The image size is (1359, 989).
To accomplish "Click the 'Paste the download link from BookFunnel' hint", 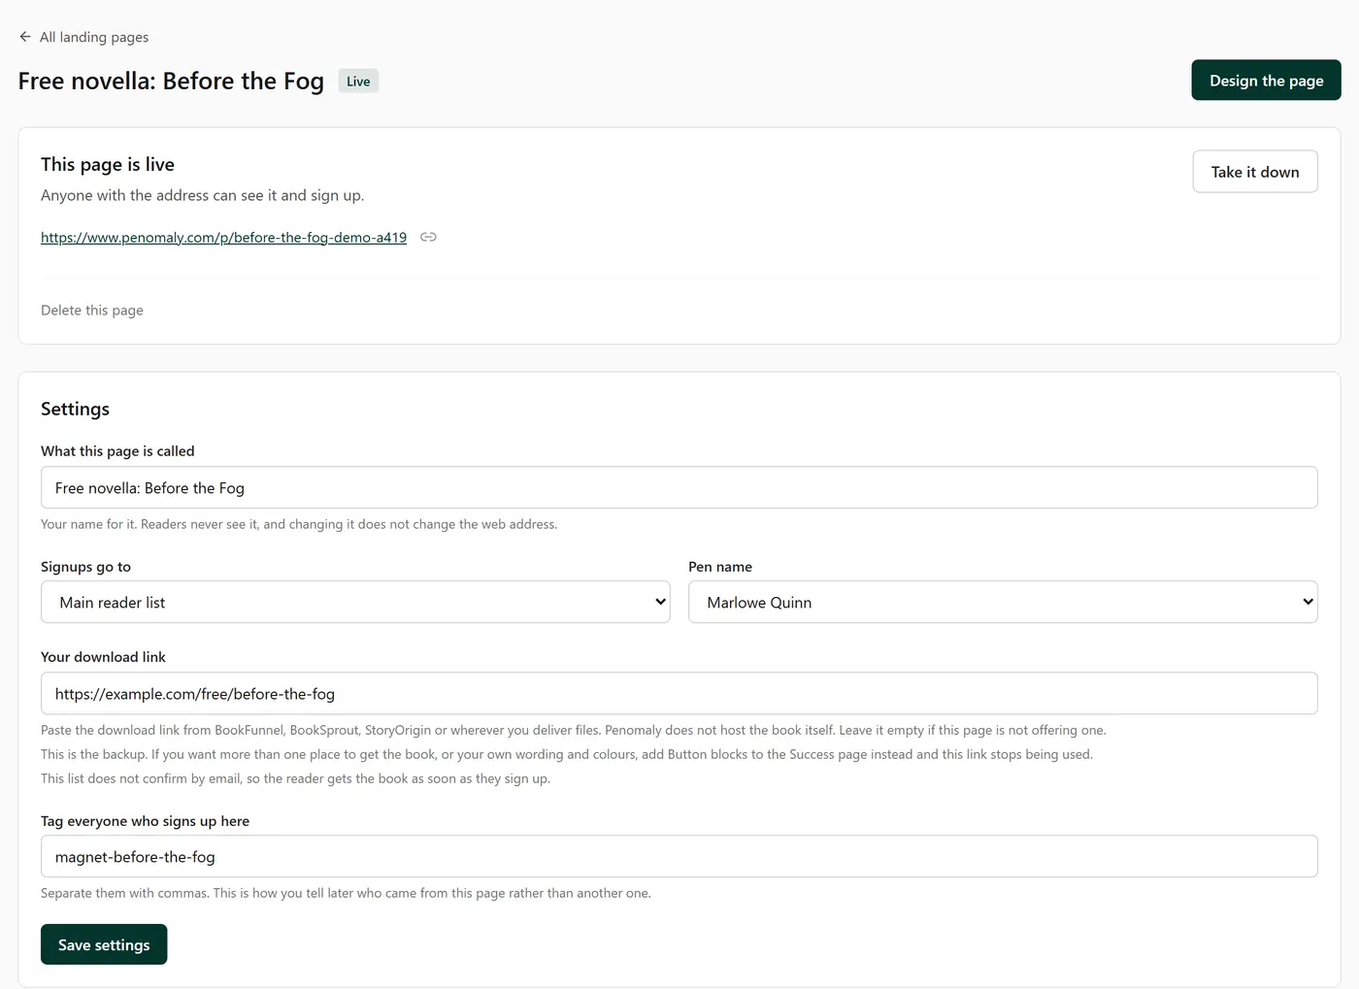I will [x=574, y=730].
